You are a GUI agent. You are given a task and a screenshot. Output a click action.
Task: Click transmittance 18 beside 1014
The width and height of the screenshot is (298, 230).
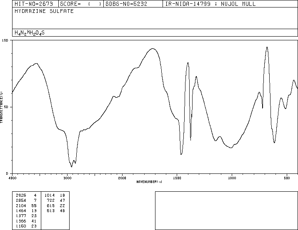(x=63, y=195)
